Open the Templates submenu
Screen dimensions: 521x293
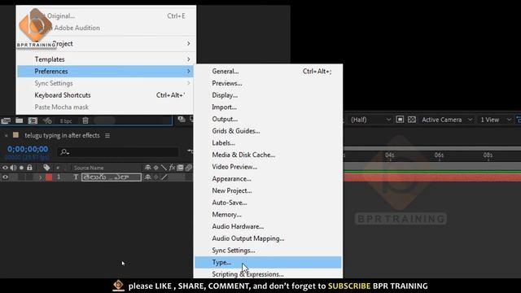coord(105,59)
